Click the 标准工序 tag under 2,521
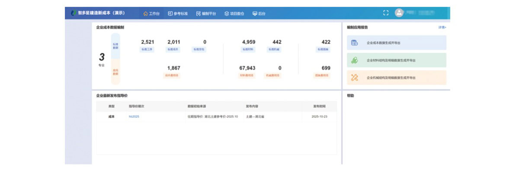Image resolution: width=519 pixels, height=174 pixels. [x=147, y=49]
